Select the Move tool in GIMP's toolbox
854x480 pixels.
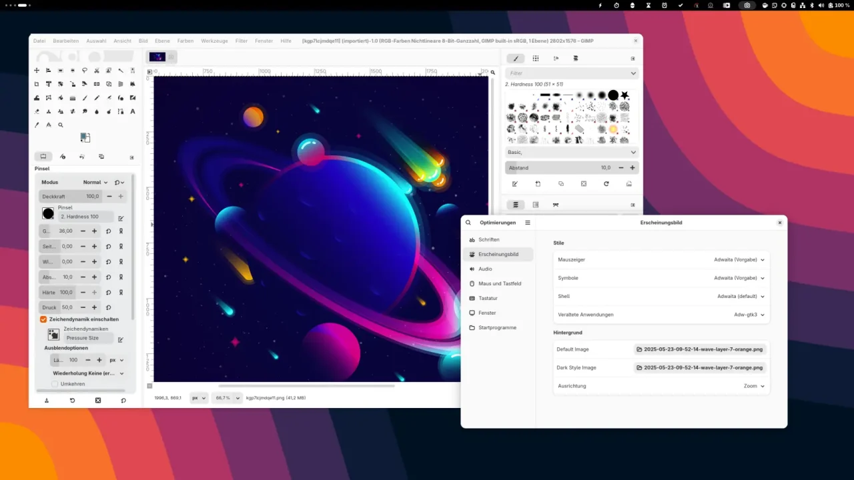[x=37, y=70]
